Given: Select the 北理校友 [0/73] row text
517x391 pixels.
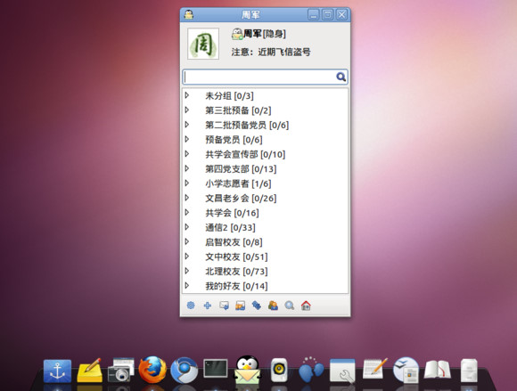Looking at the screenshot, I should (236, 272).
